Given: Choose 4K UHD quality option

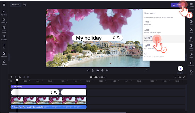Looking at the screenshot, I should pos(164,47).
